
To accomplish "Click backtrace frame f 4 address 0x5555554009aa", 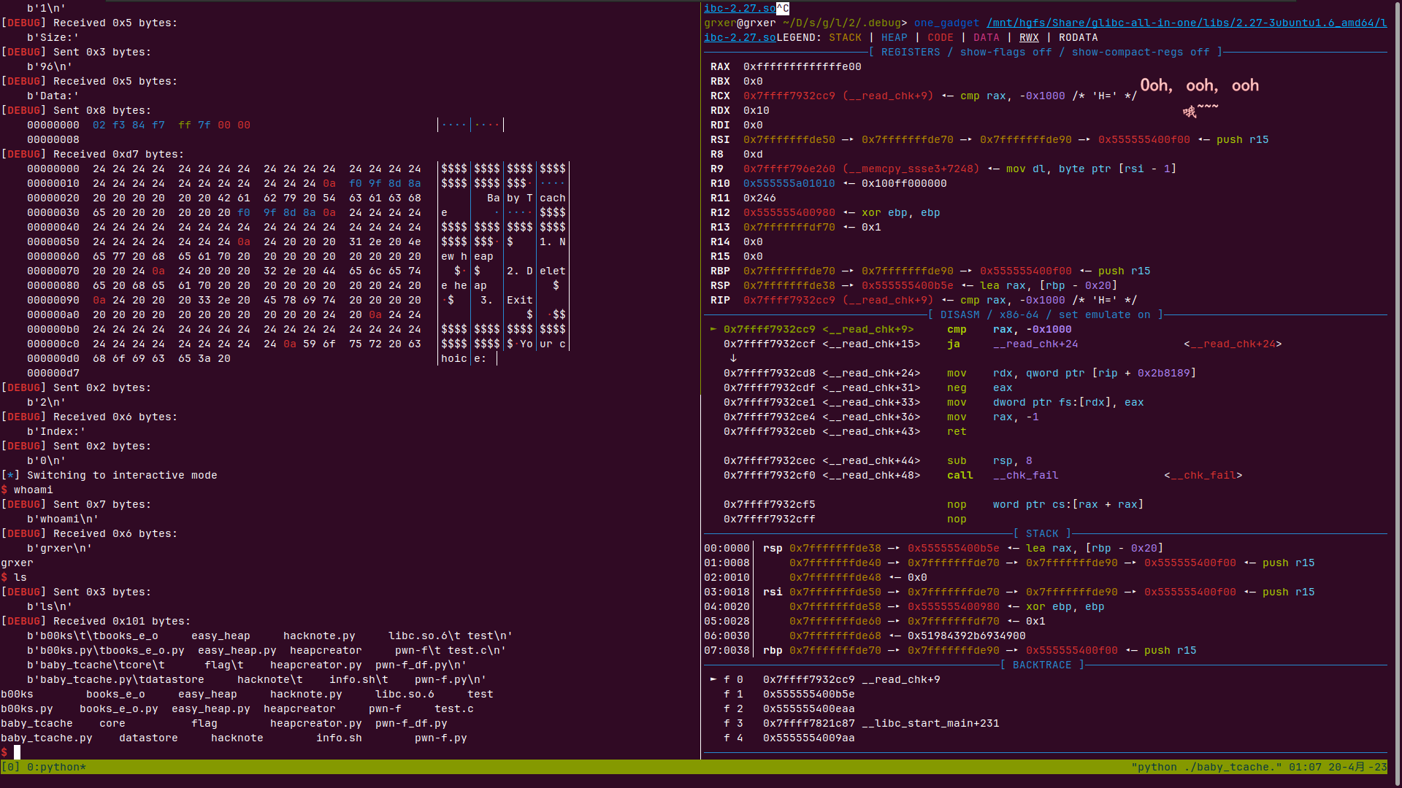I will 809,738.
